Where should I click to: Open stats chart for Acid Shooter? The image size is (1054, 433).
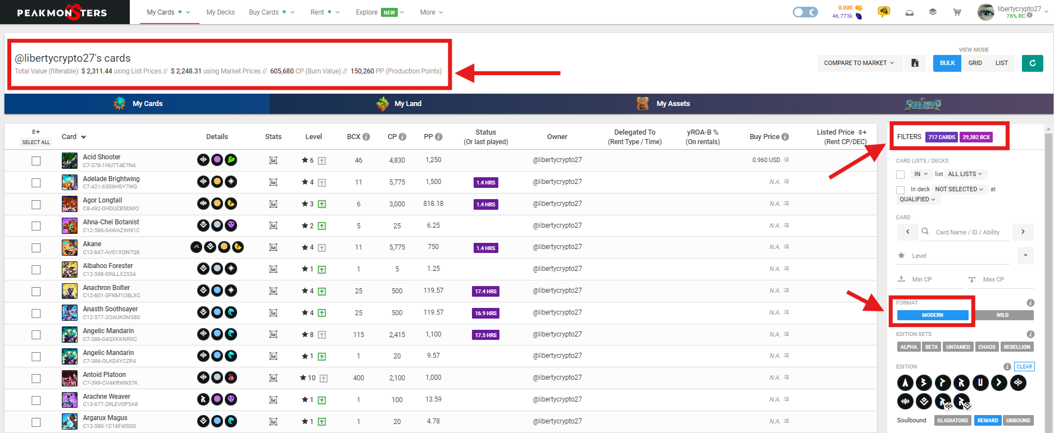273,160
